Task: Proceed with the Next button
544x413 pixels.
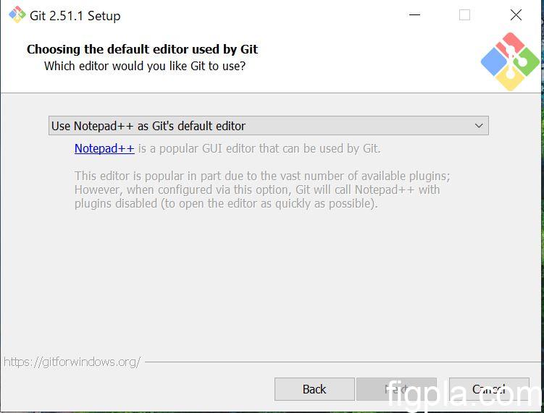Action: point(396,389)
